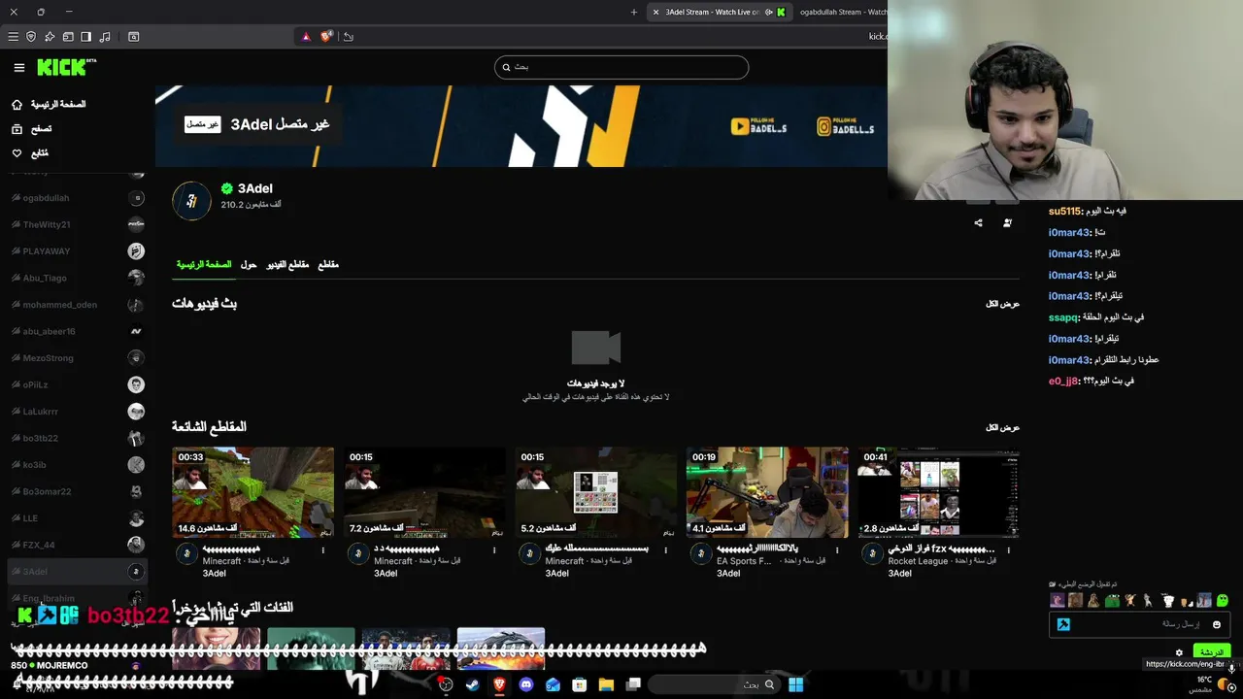Click the chat message input field
The height and width of the screenshot is (699, 1243).
coord(1139,624)
